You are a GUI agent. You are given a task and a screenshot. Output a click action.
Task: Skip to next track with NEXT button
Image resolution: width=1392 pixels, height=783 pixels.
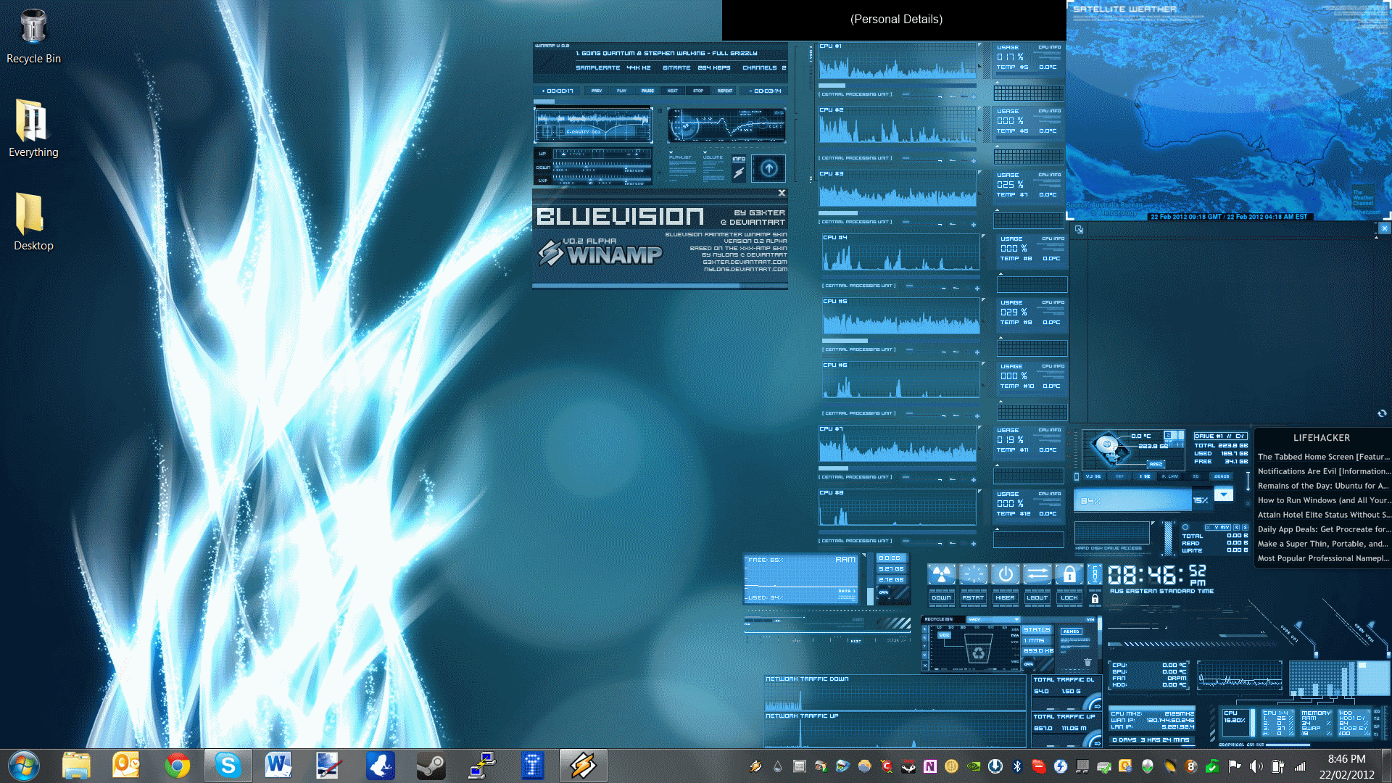673,91
